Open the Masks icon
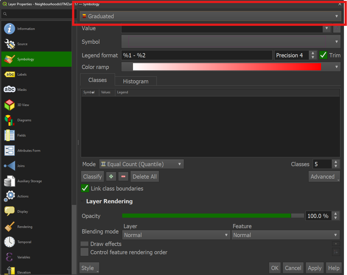This screenshot has width=347, height=275. (9, 89)
